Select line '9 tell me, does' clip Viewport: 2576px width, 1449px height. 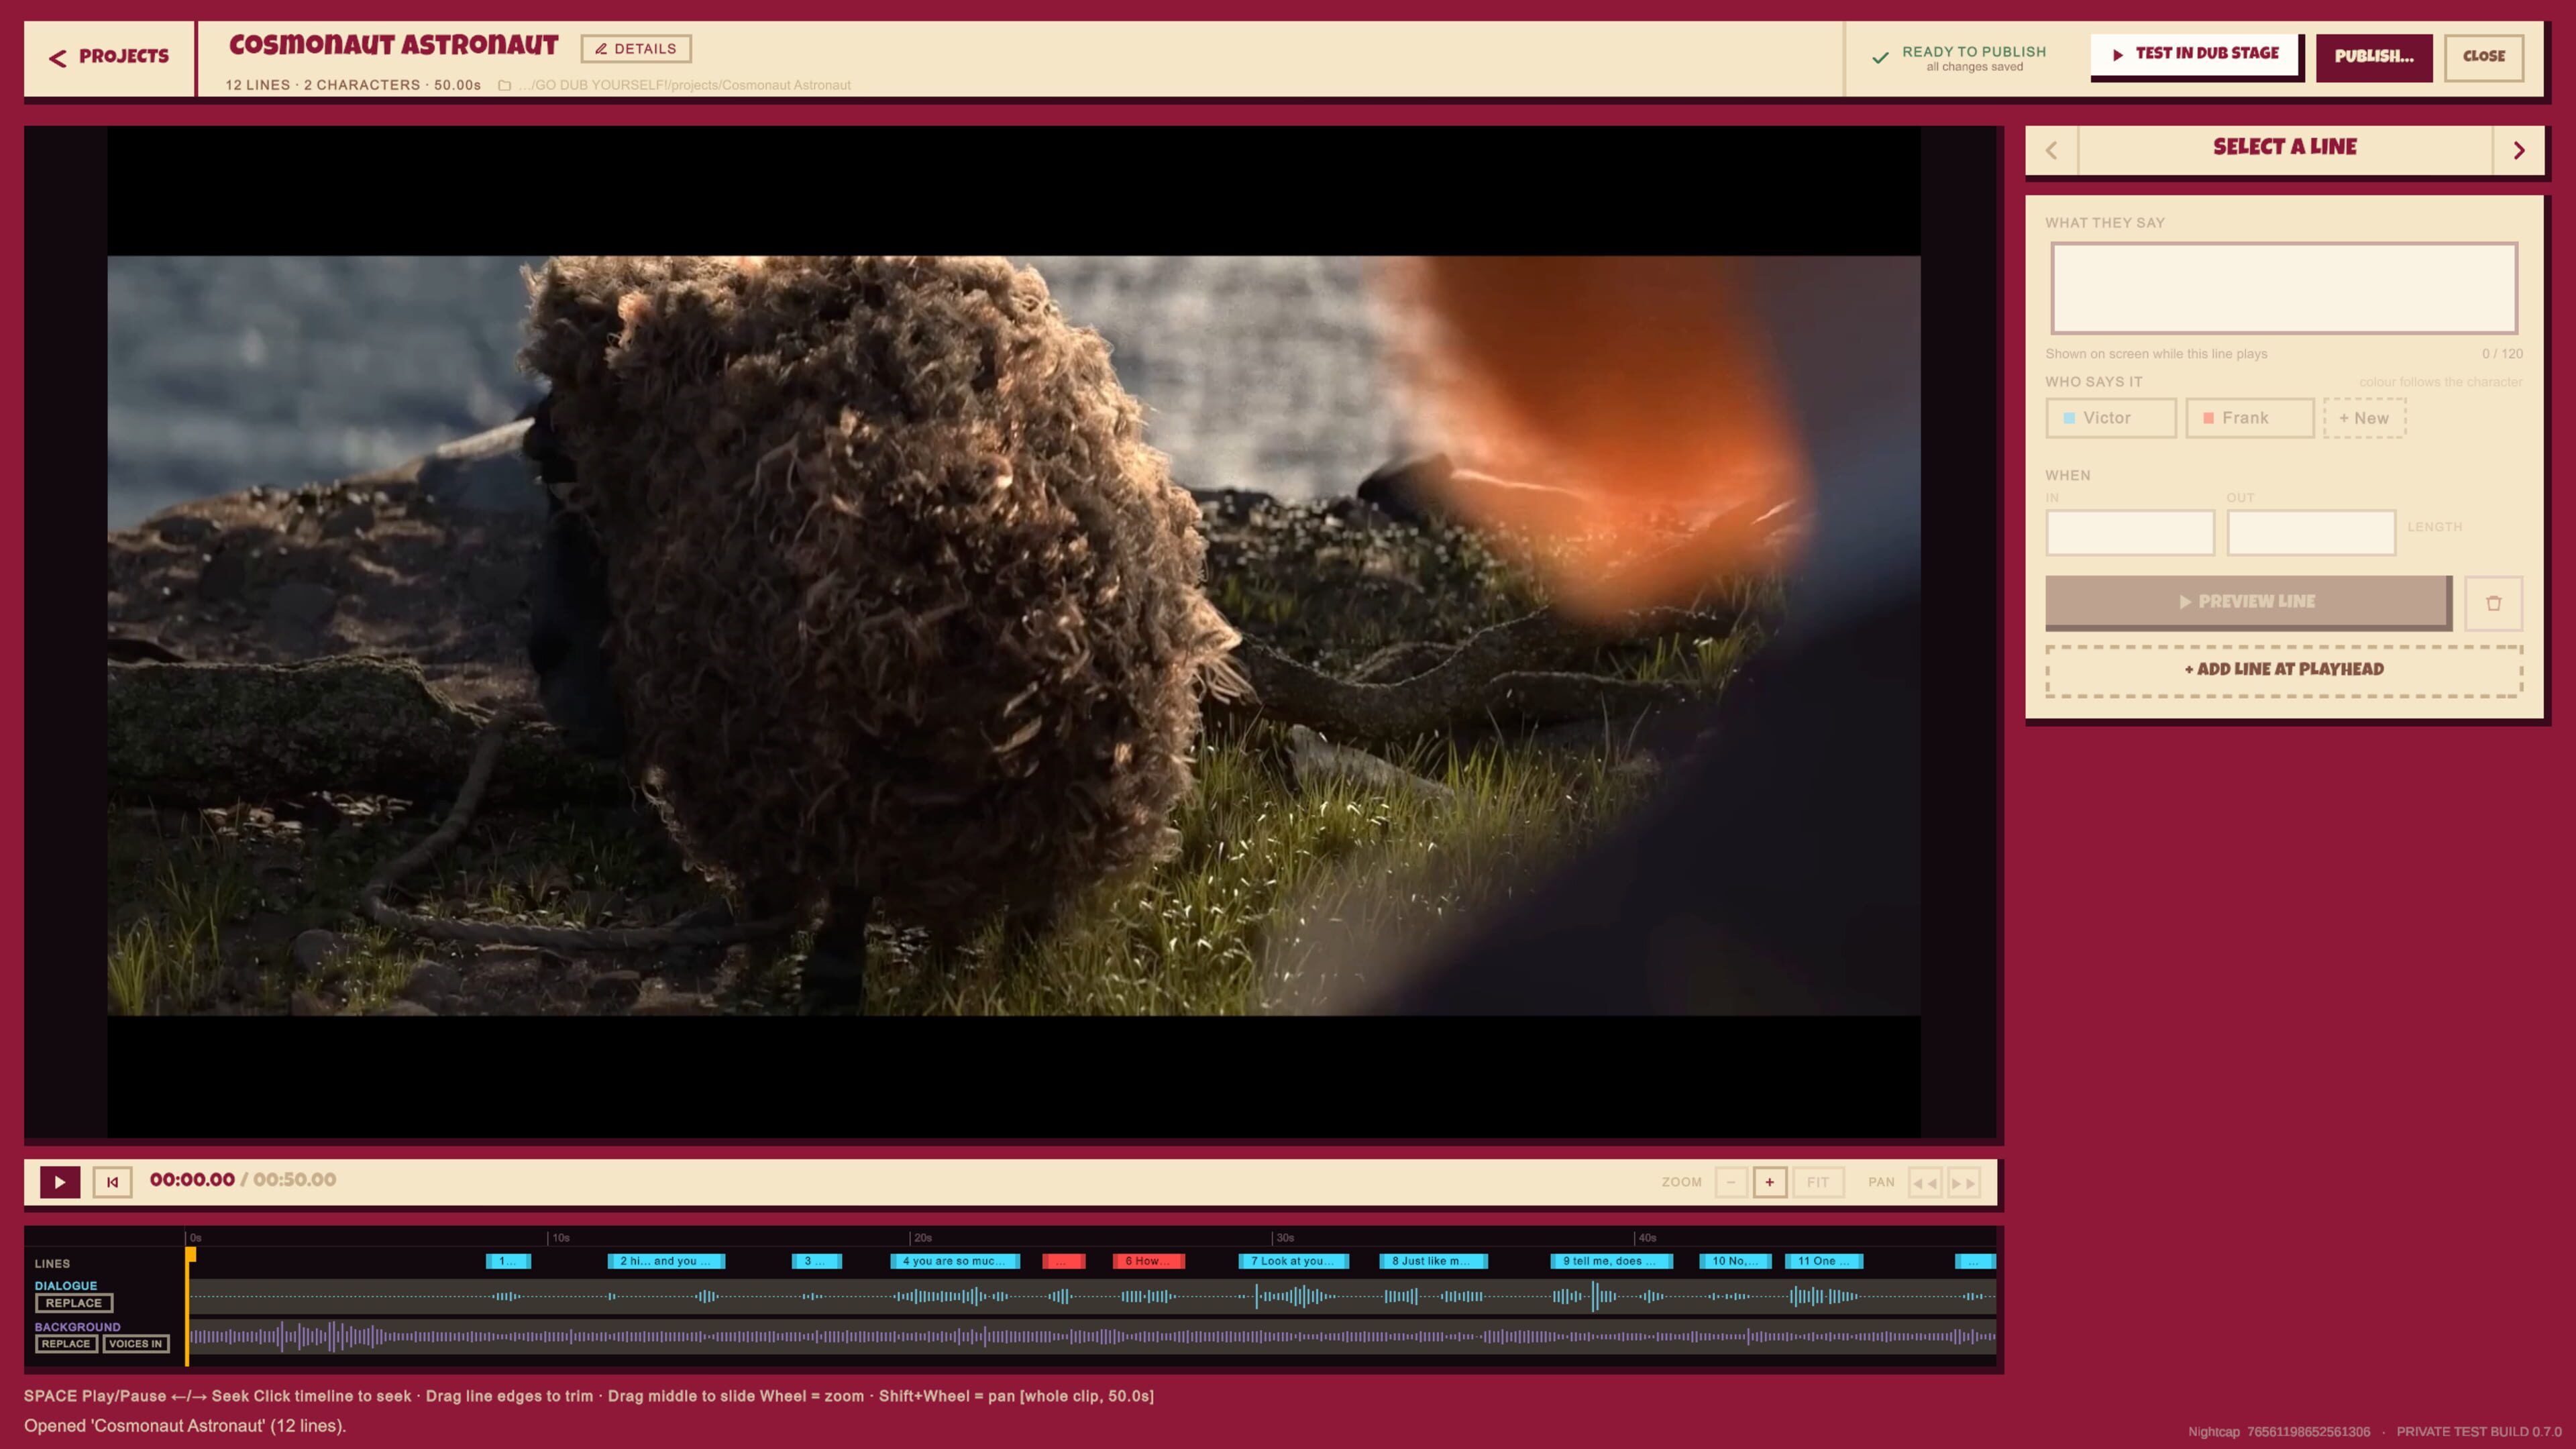[1611, 1261]
